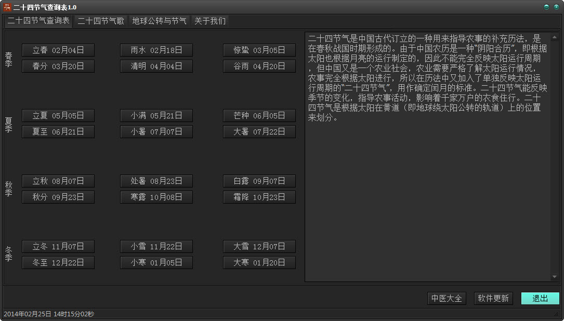Select 立秋 08月07日 button

click(58, 181)
